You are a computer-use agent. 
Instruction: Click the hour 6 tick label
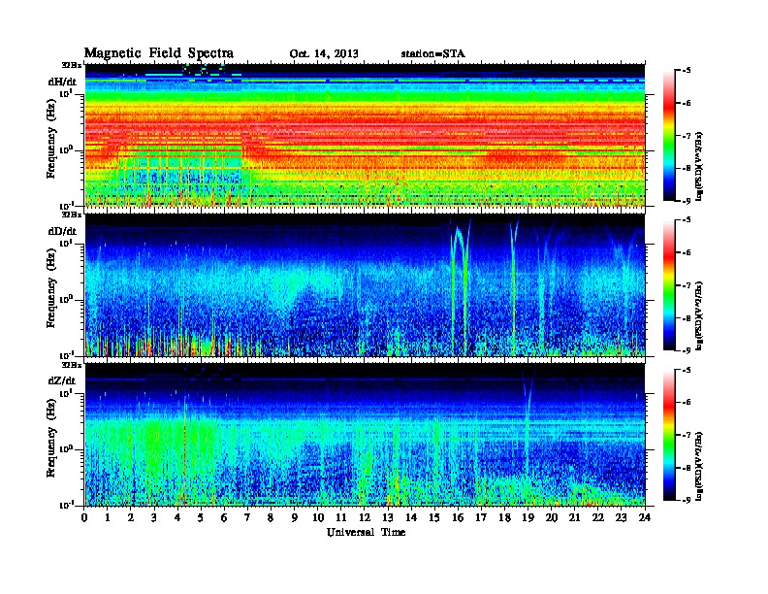pyautogui.click(x=224, y=517)
